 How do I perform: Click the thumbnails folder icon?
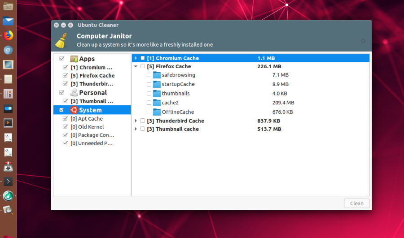coord(157,93)
